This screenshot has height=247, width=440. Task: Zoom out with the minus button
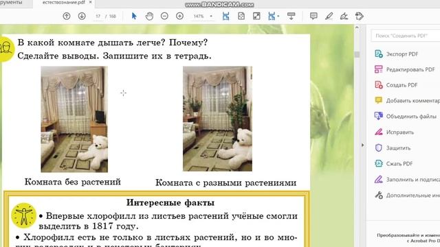pyautogui.click(x=164, y=16)
